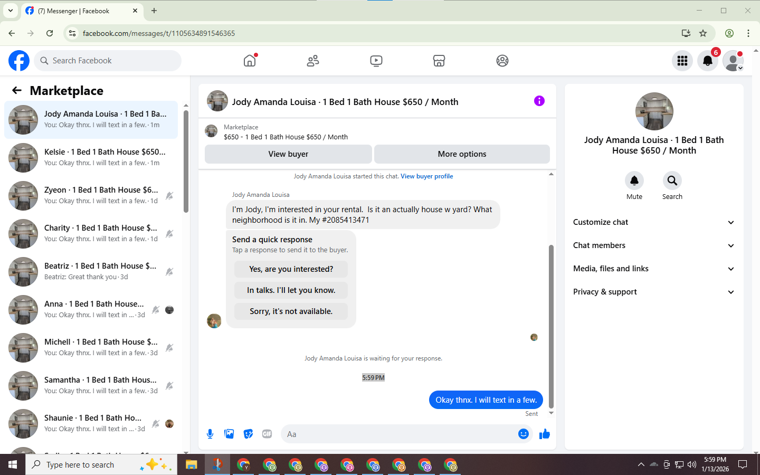Viewport: 760px width, 475px height.
Task: Click the muted icon on Charity chat
Action: pos(169,234)
